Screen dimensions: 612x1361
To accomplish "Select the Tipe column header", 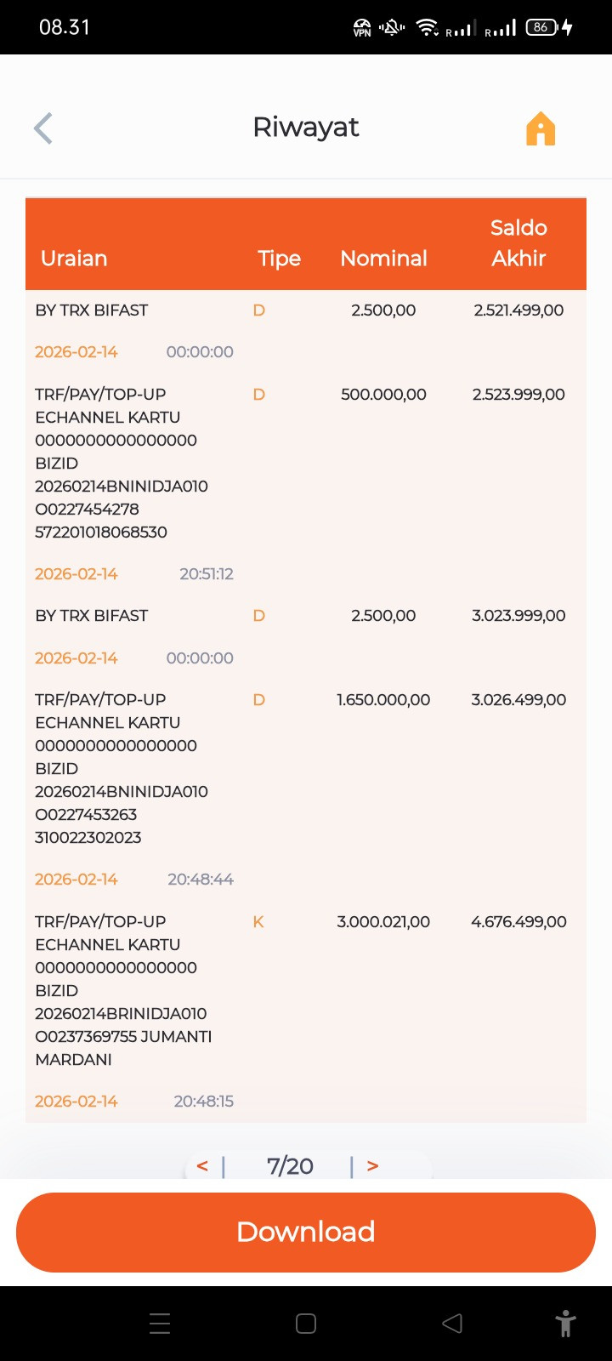I will click(x=279, y=259).
